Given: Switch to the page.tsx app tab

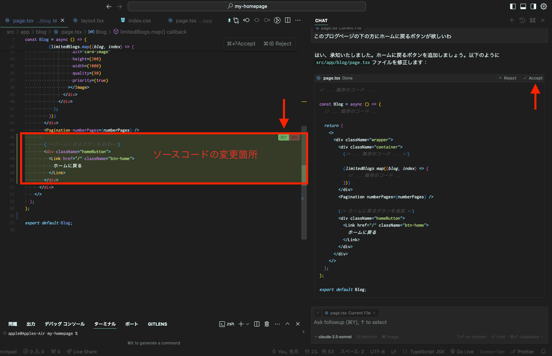Looking at the screenshot, I should click(190, 20).
